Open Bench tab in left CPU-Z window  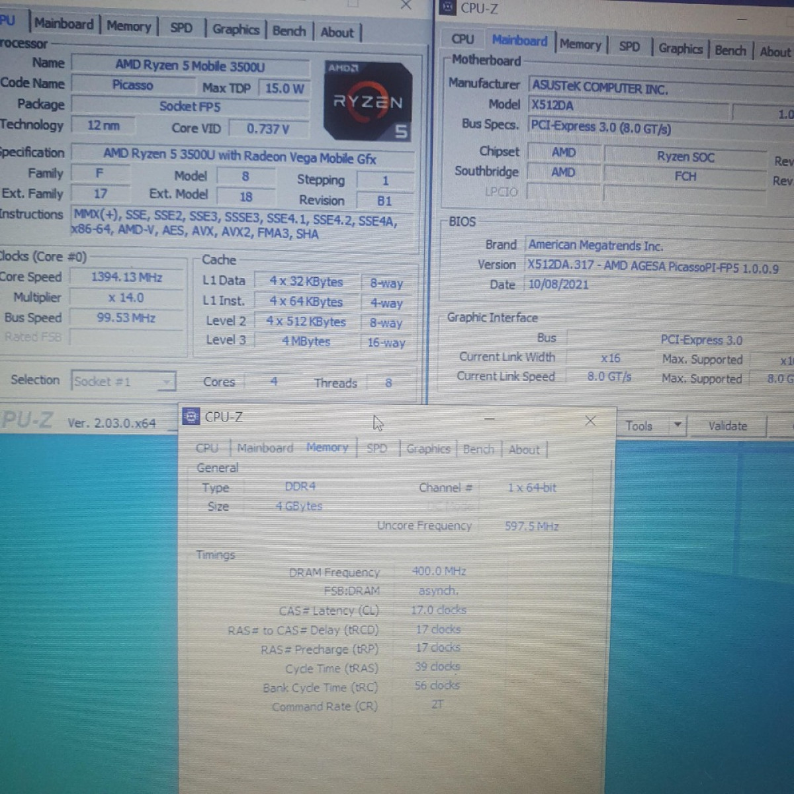(x=289, y=31)
